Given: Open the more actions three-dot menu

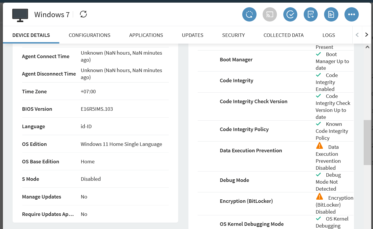Looking at the screenshot, I should (x=351, y=15).
